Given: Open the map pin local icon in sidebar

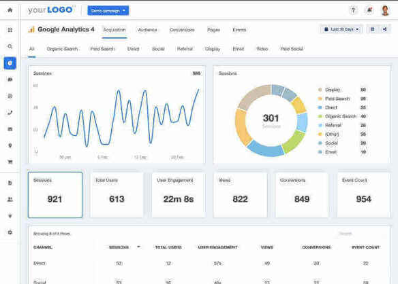Looking at the screenshot, I should (10, 145).
